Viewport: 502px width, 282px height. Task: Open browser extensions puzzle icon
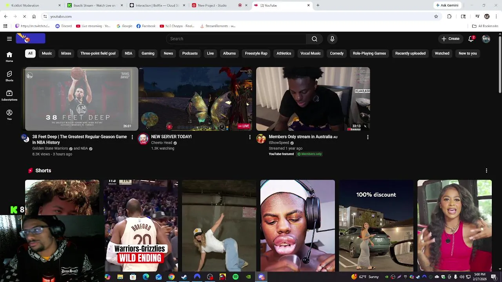pyautogui.click(x=449, y=16)
